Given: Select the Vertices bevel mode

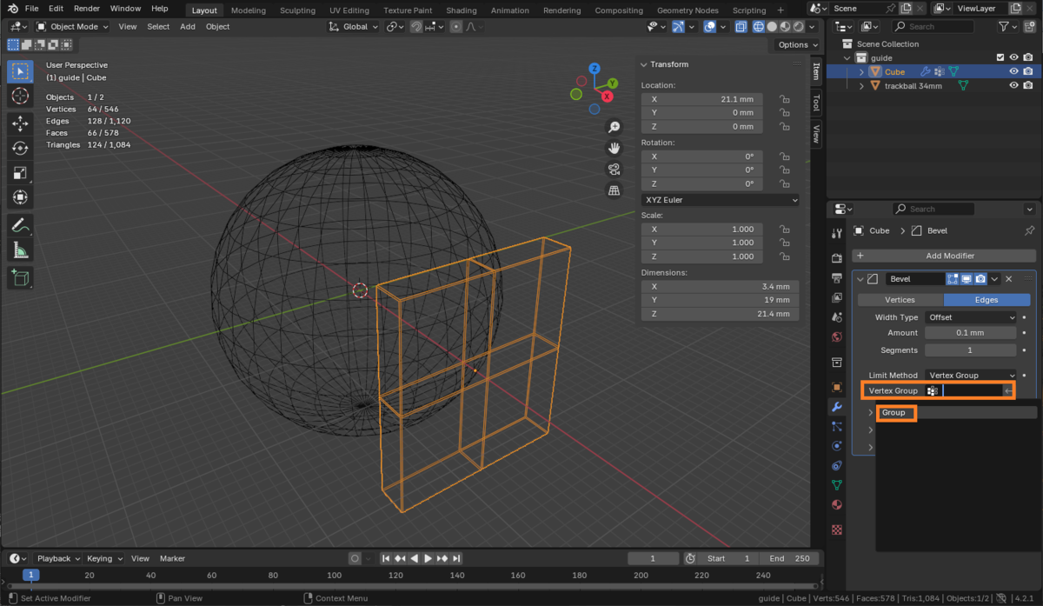Looking at the screenshot, I should pos(900,300).
